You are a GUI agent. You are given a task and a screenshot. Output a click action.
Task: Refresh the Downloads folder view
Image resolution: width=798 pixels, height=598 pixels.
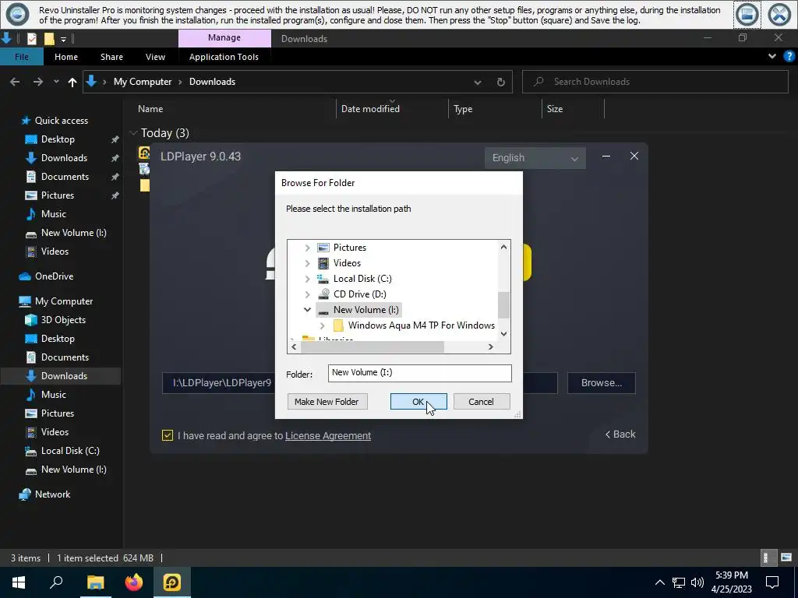[x=501, y=82]
